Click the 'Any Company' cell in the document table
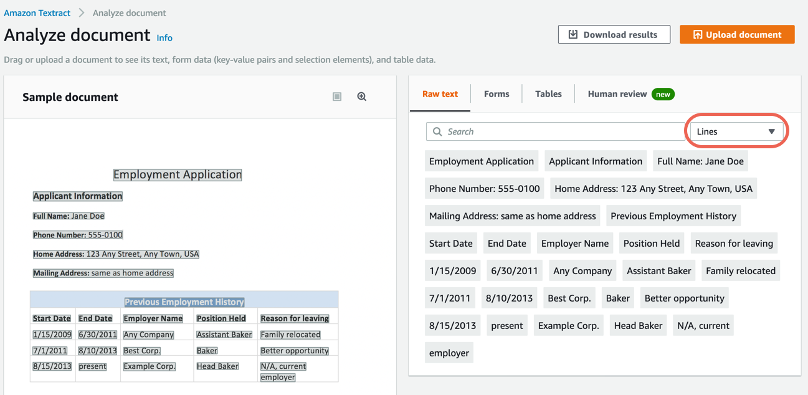 click(148, 335)
